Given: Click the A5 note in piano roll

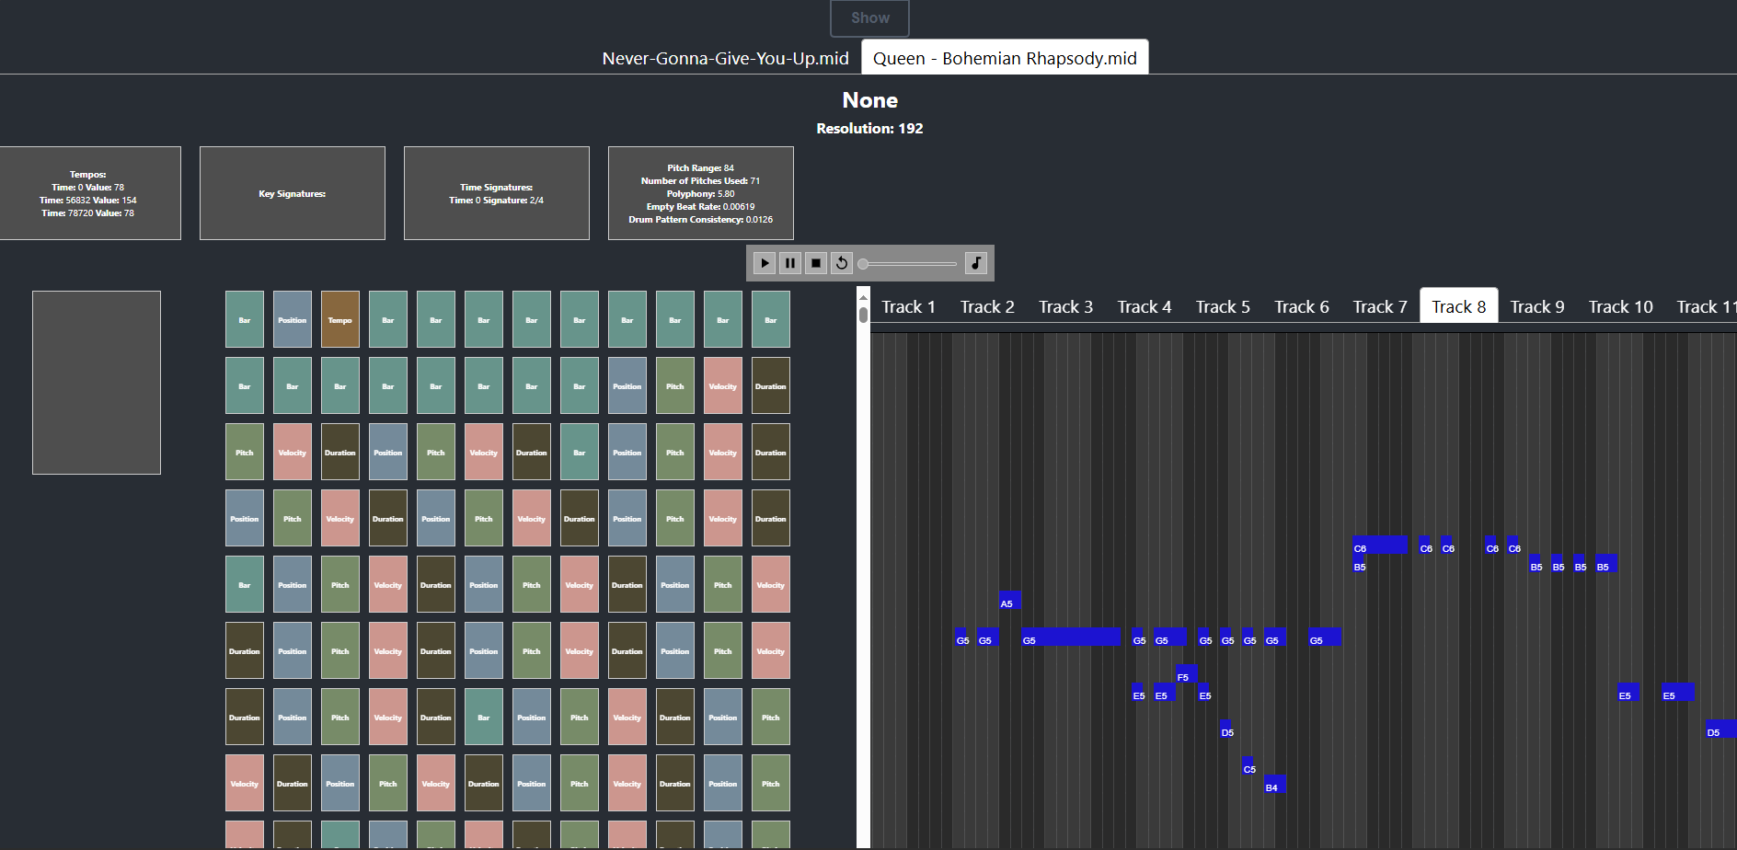Looking at the screenshot, I should pyautogui.click(x=1009, y=601).
